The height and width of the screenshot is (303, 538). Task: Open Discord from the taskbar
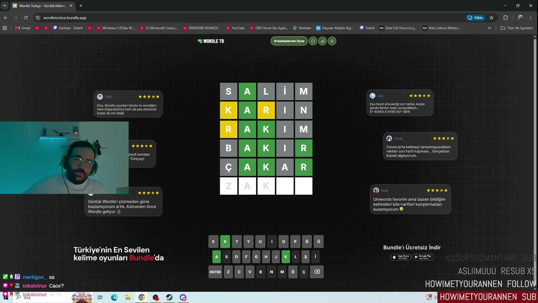(x=183, y=298)
